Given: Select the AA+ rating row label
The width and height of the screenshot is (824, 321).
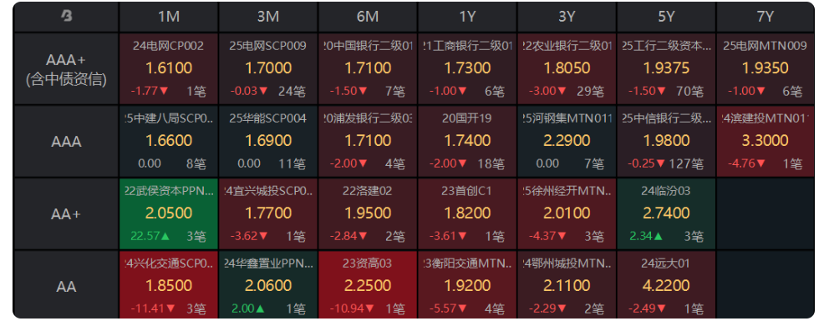Looking at the screenshot, I should (66, 214).
